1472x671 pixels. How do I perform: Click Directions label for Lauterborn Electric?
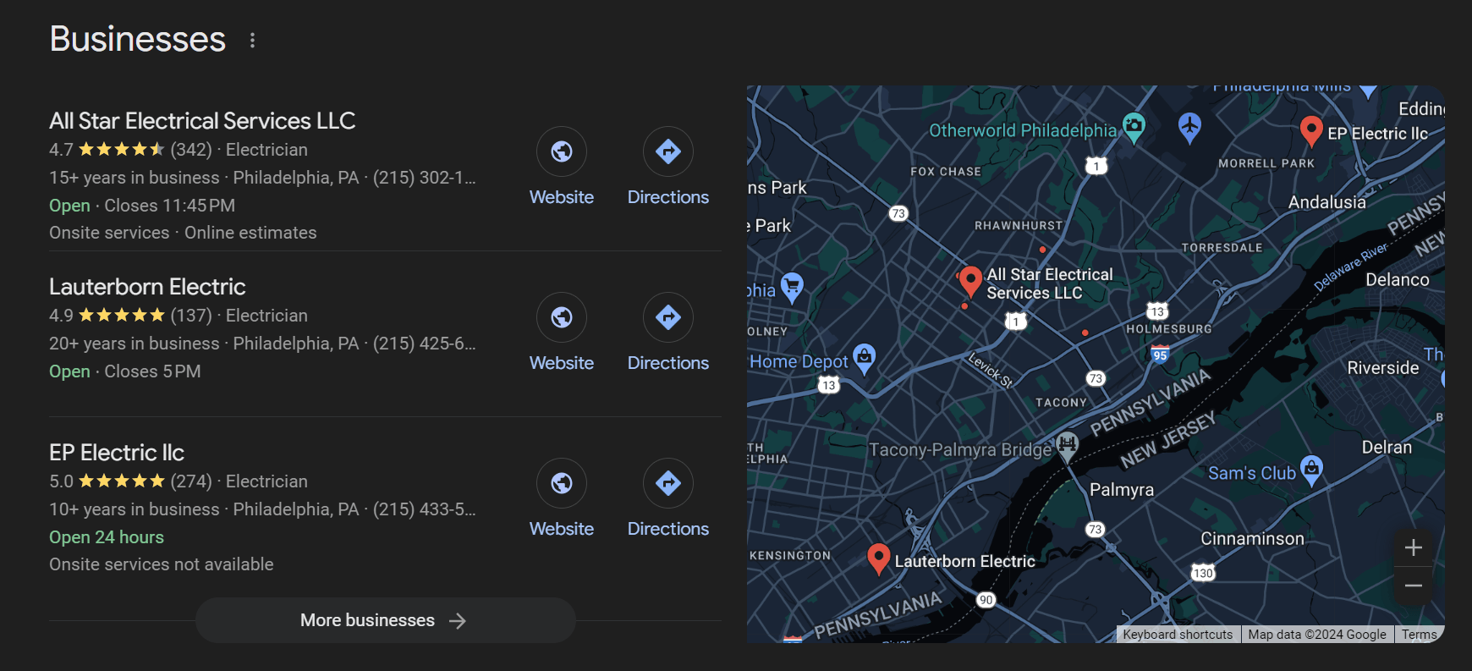[x=668, y=363]
